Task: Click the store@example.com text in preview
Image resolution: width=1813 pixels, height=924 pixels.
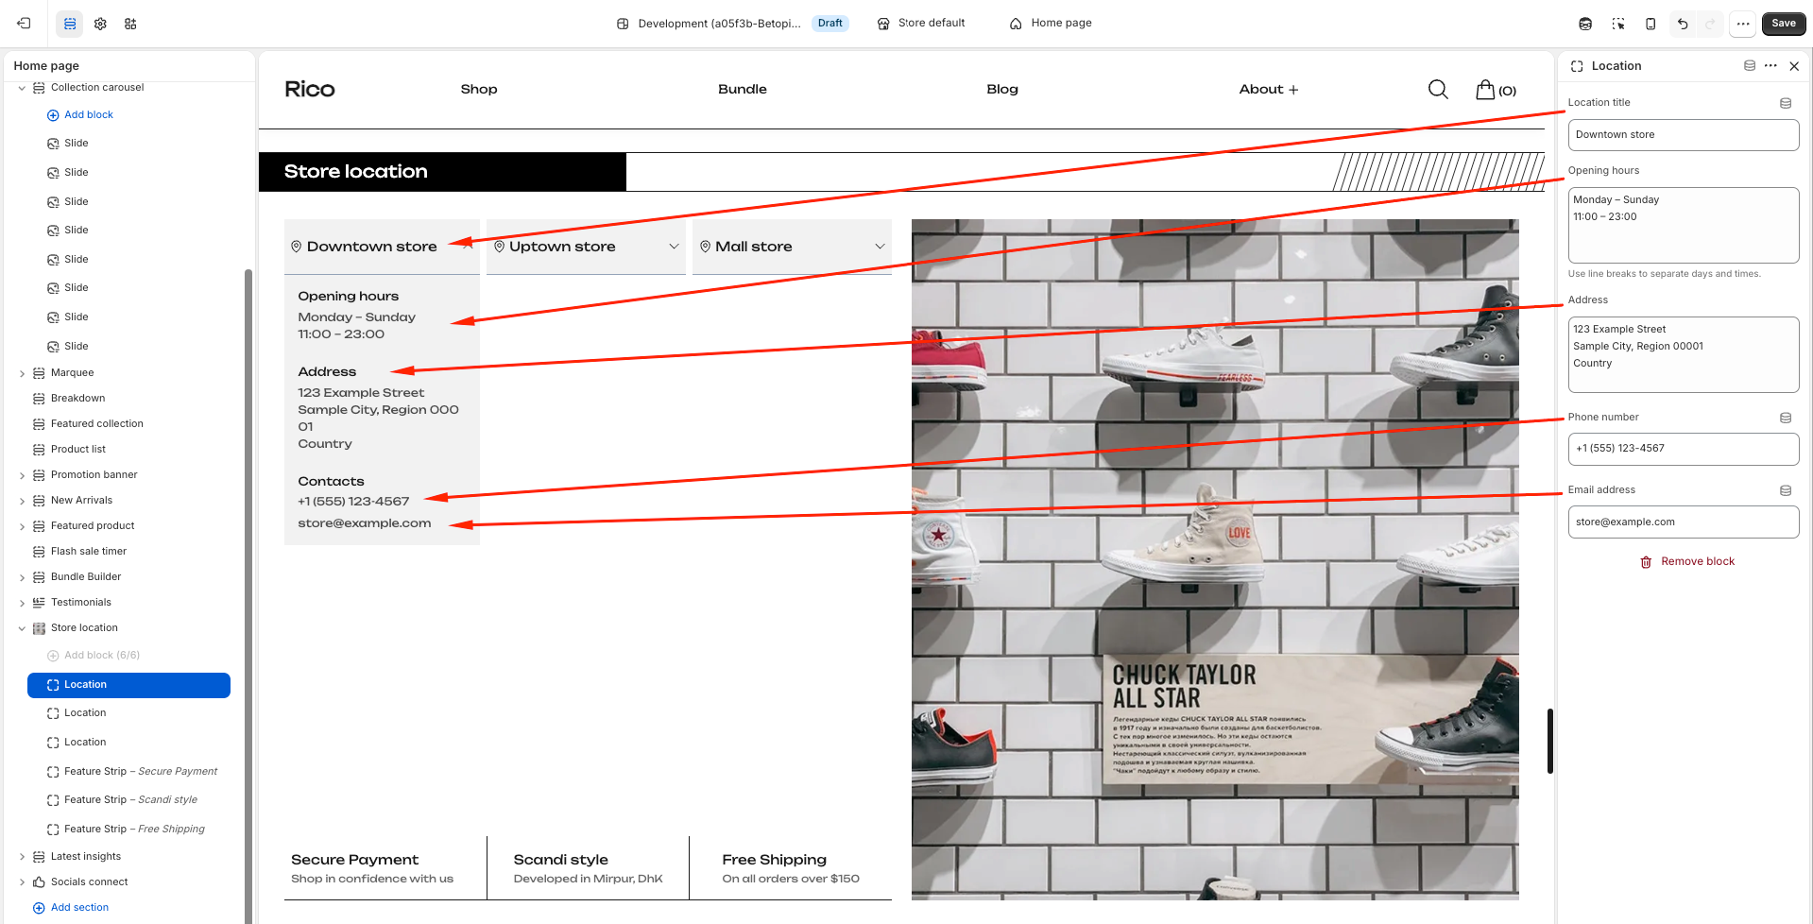Action: [x=365, y=523]
